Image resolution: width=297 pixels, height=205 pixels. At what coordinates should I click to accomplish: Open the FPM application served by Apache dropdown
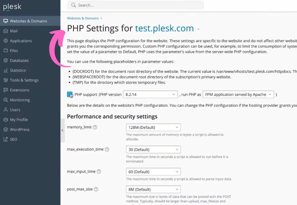[238, 94]
